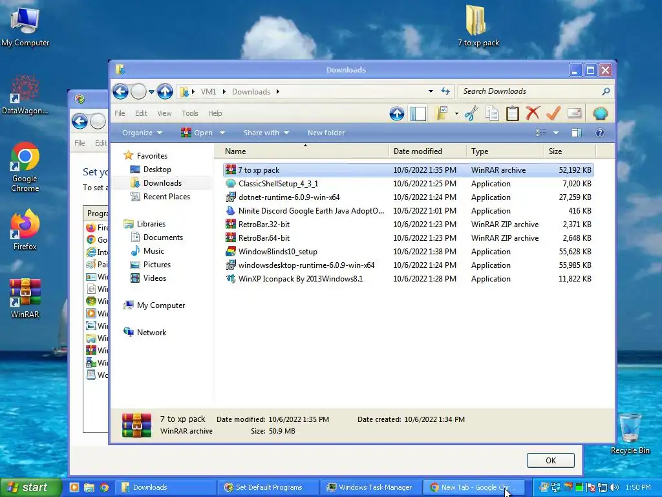Open the address bar history dropdown
The image size is (662, 497).
(x=431, y=91)
